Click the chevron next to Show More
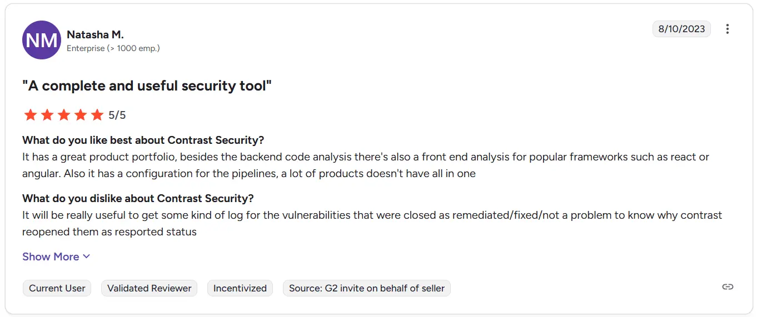Image resolution: width=757 pixels, height=317 pixels. (86, 256)
